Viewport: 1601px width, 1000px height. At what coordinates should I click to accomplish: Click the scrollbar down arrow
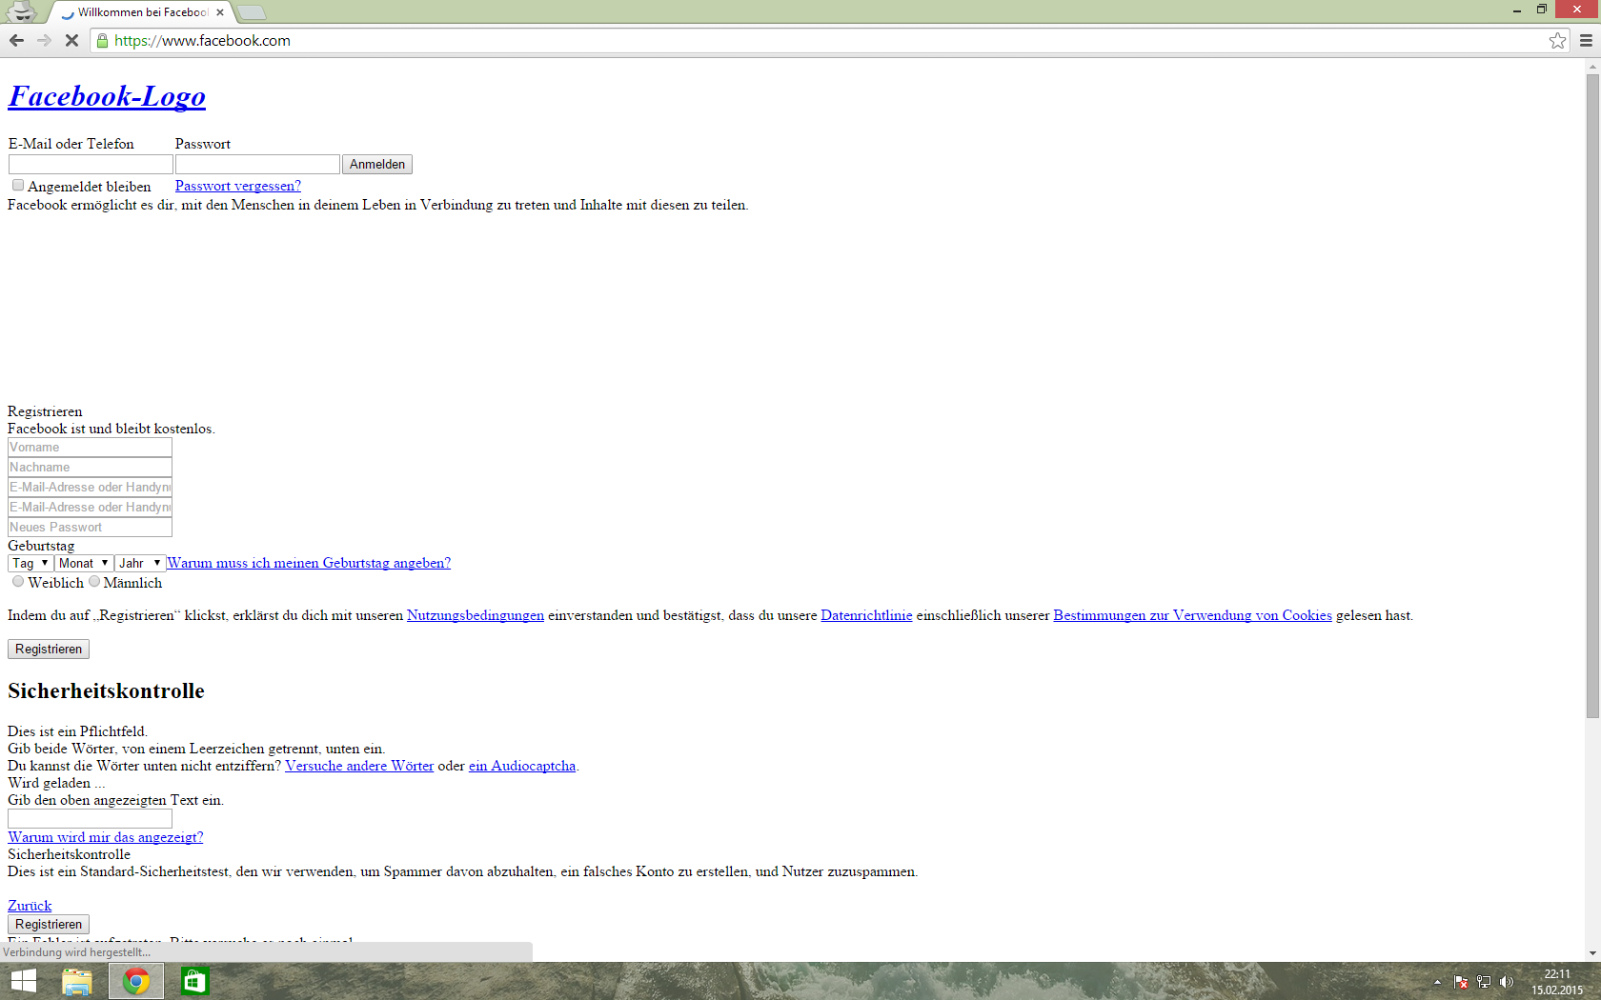1592,953
